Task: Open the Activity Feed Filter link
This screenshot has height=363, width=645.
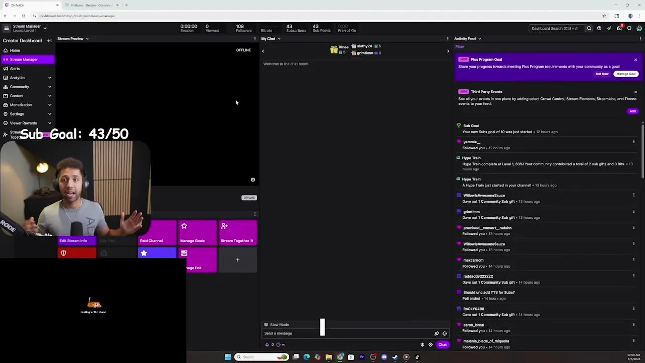Action: tap(460, 47)
